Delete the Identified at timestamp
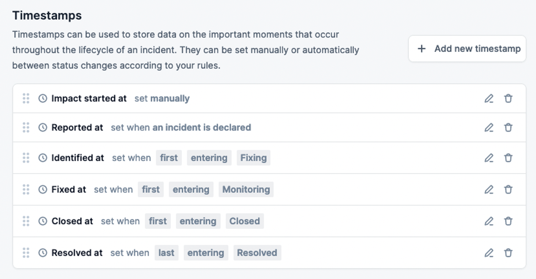536x279 pixels. click(508, 158)
